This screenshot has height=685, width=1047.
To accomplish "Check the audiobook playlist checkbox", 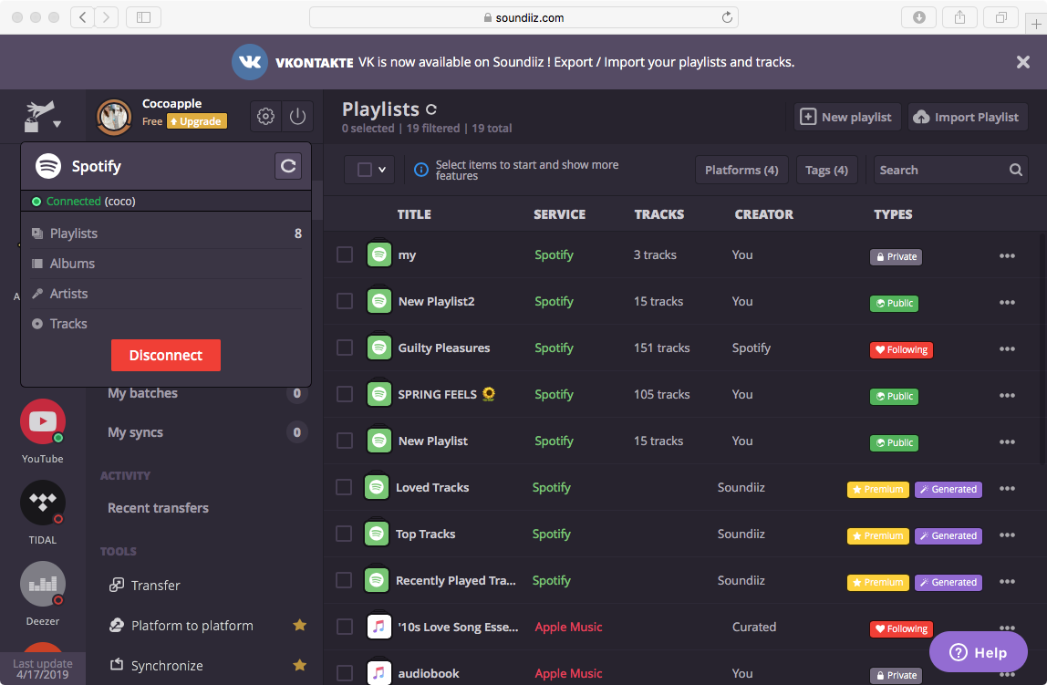I will 345,673.
